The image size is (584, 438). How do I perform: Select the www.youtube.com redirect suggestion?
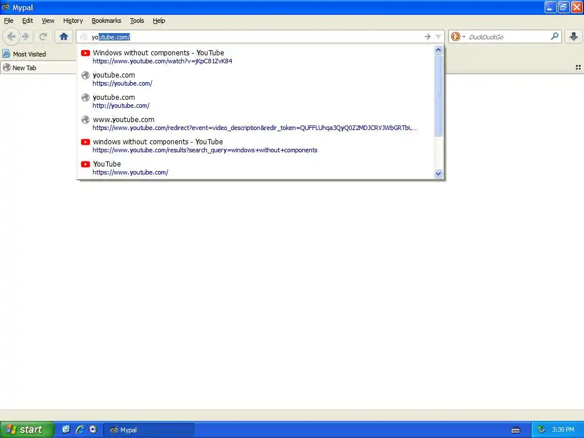(255, 123)
